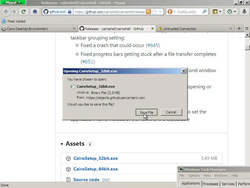Click Save File in the download dialog
The width and height of the screenshot is (250, 188).
(146, 112)
